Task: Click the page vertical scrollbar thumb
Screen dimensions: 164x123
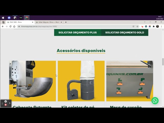Action: coord(163,62)
